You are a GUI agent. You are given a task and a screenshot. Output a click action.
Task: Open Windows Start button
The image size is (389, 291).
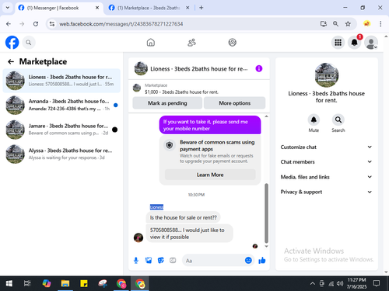click(9, 284)
